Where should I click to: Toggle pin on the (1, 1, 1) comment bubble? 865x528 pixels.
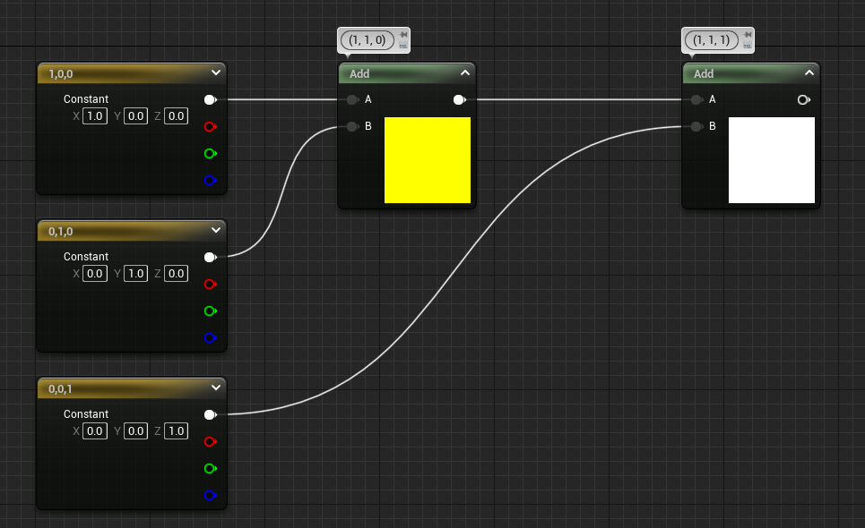point(748,35)
